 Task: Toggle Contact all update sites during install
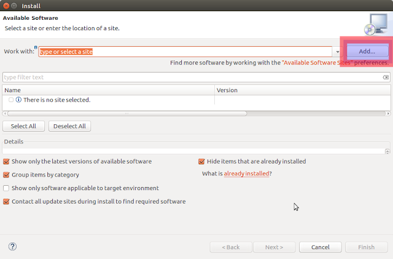coord(6,201)
